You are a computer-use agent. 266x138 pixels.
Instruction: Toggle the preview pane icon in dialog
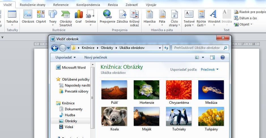212,57
